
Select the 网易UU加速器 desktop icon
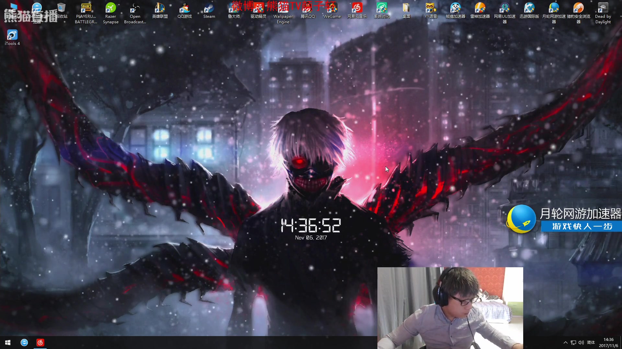pos(505,13)
